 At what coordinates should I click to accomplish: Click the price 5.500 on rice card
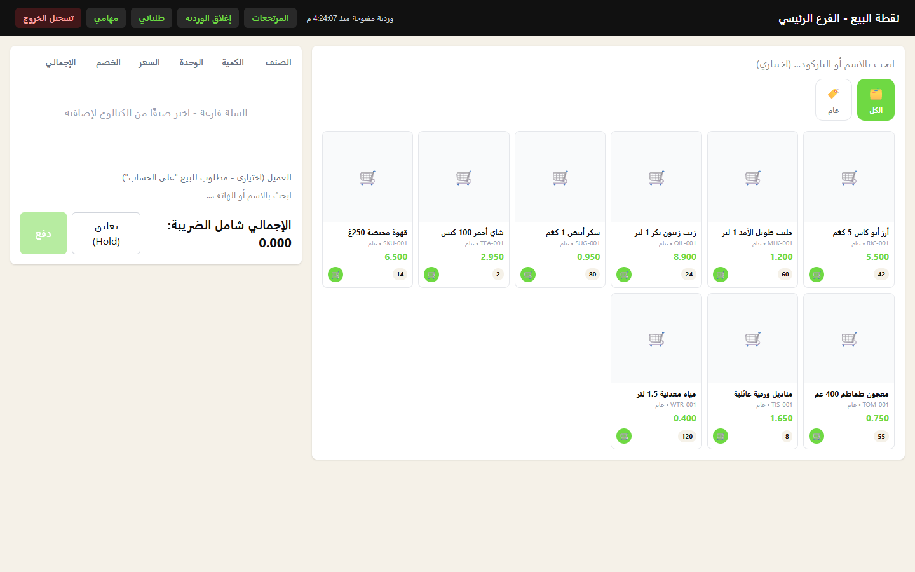878,257
